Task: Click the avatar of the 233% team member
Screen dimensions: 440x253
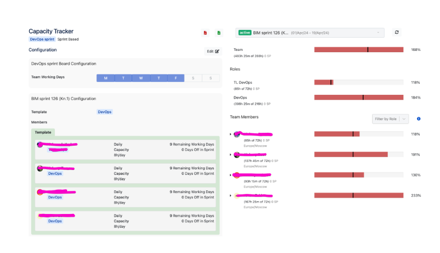Action: click(237, 196)
